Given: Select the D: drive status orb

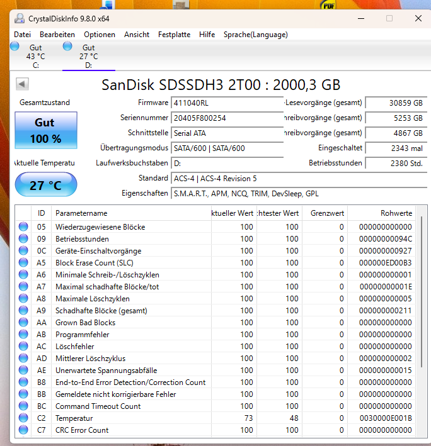Looking at the screenshot, I should (x=67, y=46).
